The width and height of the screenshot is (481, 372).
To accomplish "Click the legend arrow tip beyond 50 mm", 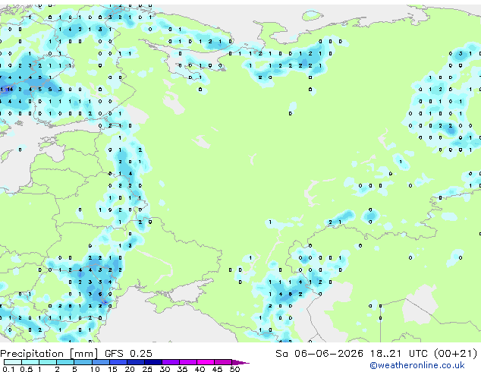I will 240,362.
